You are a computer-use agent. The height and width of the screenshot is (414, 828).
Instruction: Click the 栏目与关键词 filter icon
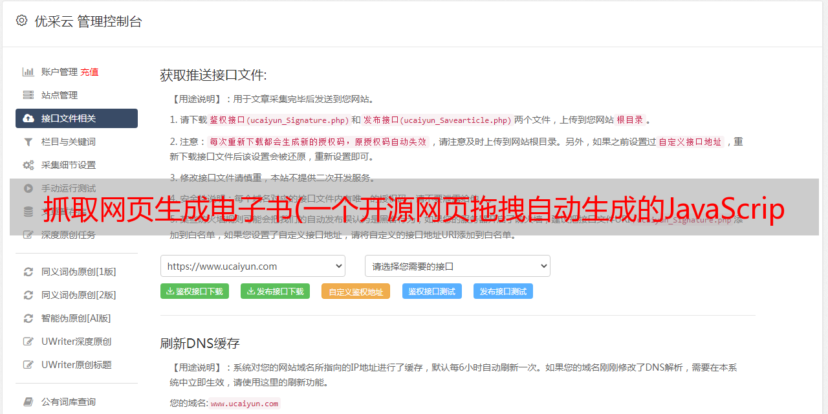(28, 142)
